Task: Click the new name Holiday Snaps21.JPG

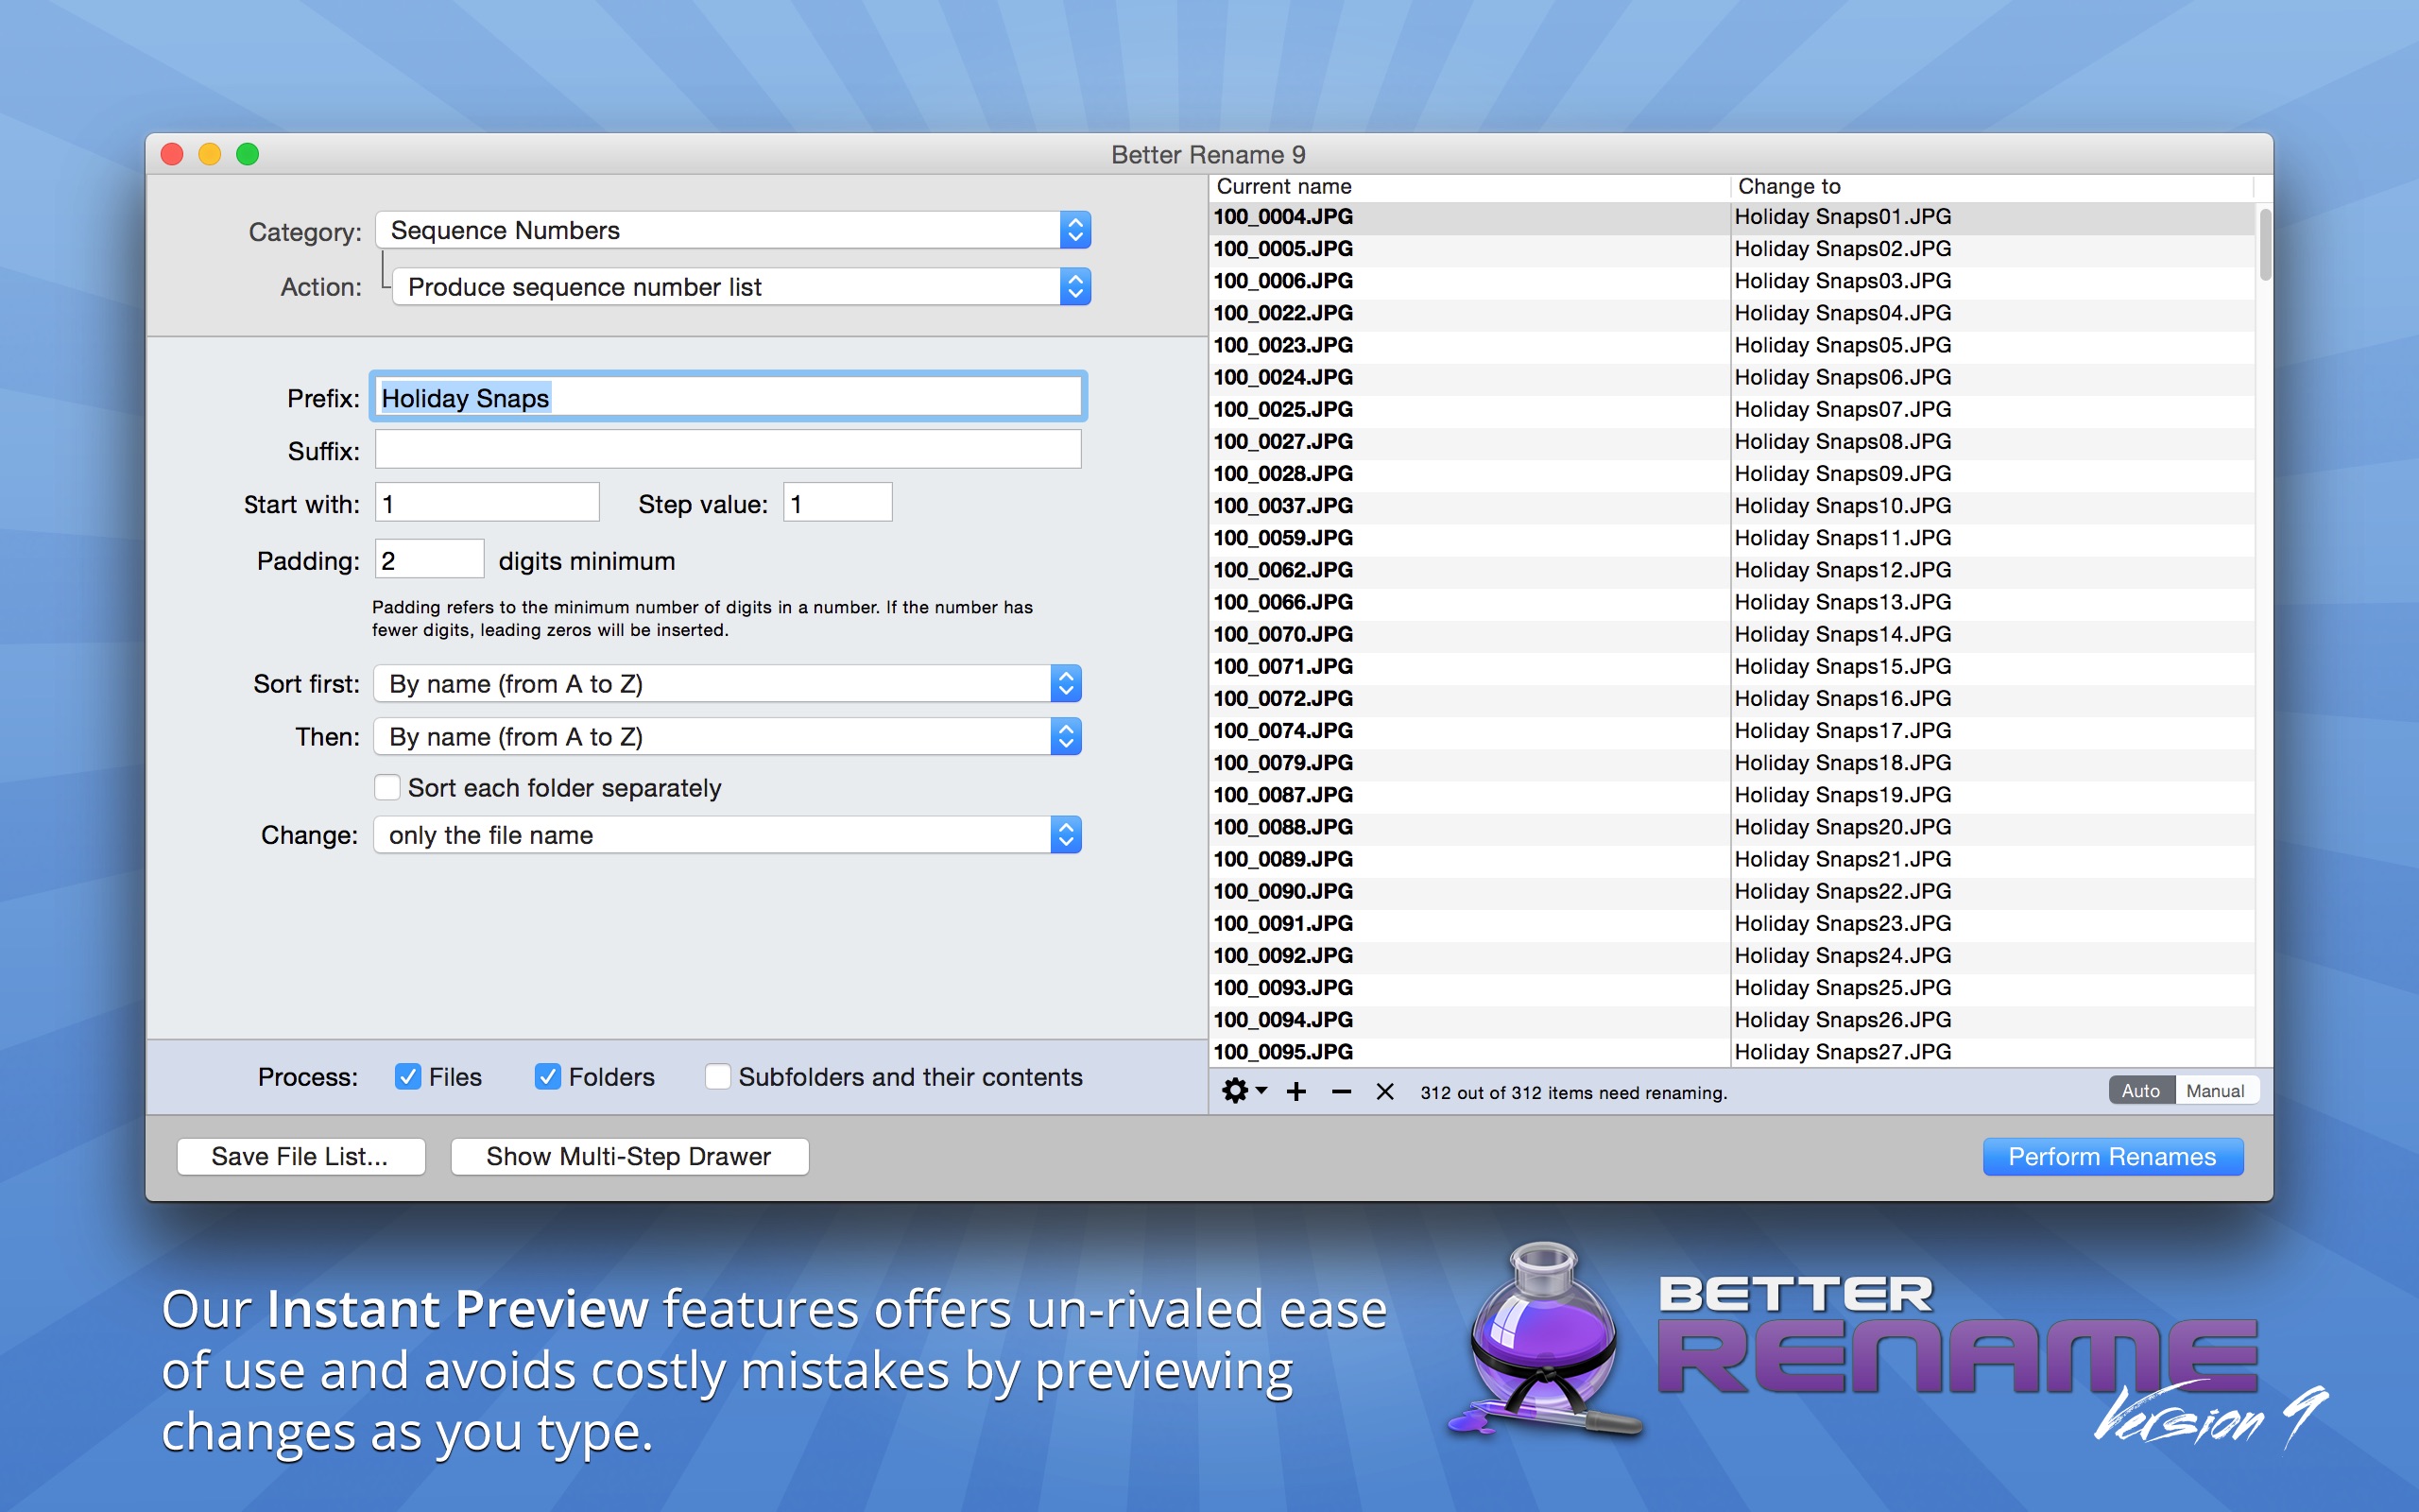Action: pyautogui.click(x=1843, y=859)
